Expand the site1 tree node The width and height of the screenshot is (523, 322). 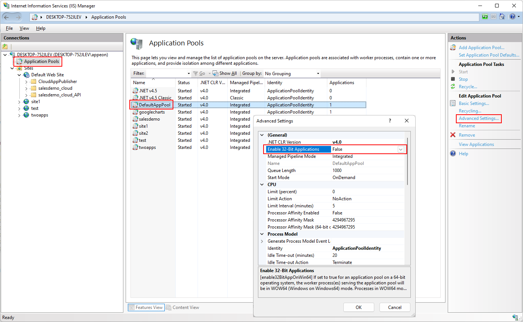pos(19,102)
